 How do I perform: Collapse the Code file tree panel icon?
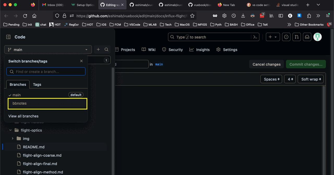click(x=8, y=37)
